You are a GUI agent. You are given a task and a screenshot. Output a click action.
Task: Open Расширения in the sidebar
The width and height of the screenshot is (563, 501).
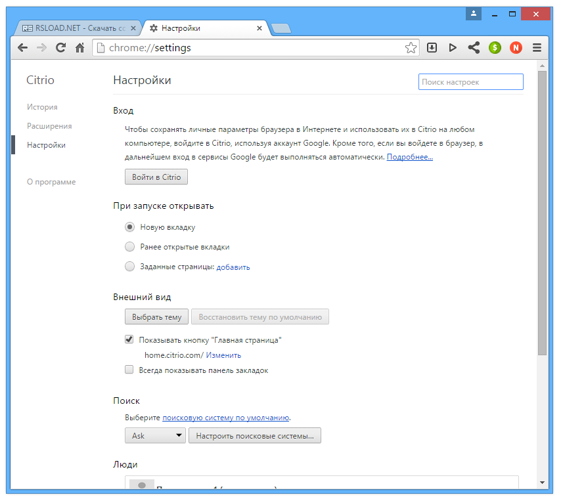click(x=49, y=126)
